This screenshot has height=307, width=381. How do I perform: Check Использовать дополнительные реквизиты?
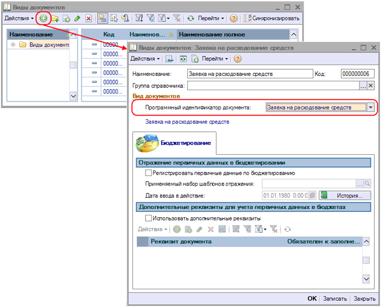pyautogui.click(x=148, y=218)
